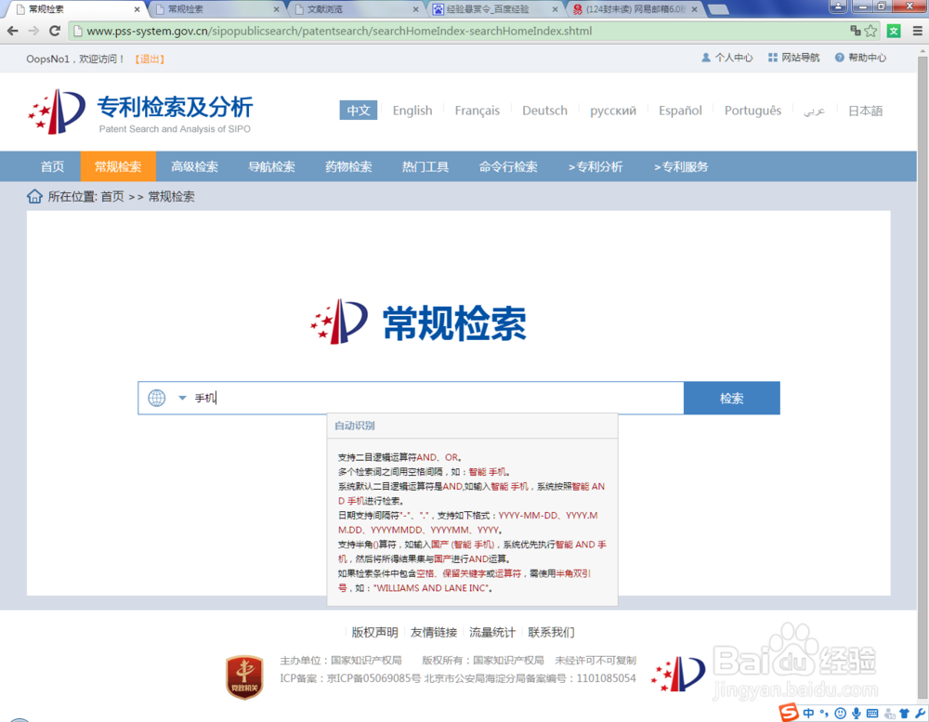Open 个人中心 user link
The image size is (929, 722).
coord(727,58)
